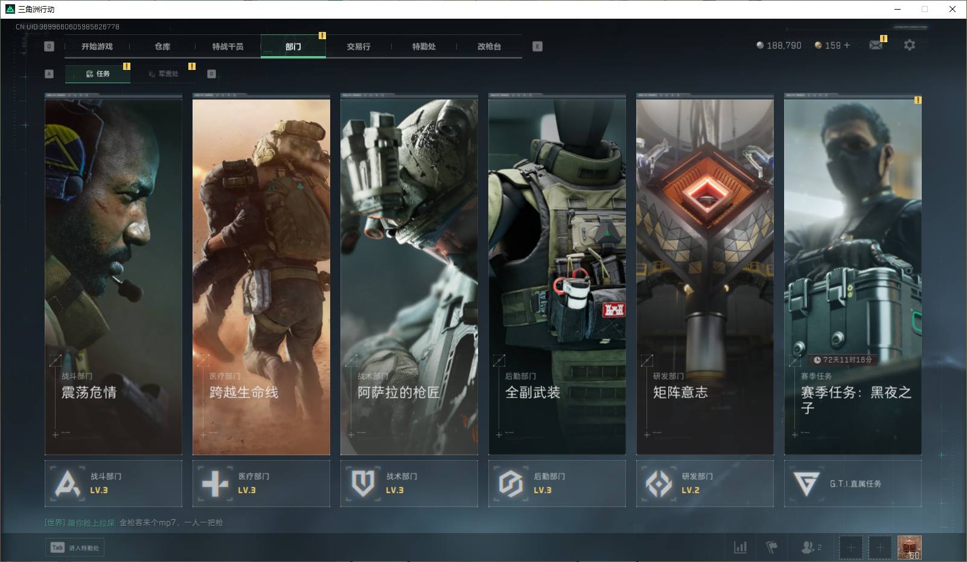Screen dimensions: 967x562
Task: Click the Tab 进入特勤处 button
Action: click(75, 548)
